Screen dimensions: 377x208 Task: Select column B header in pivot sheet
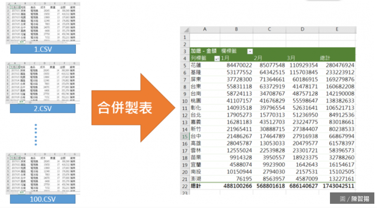[237, 29]
